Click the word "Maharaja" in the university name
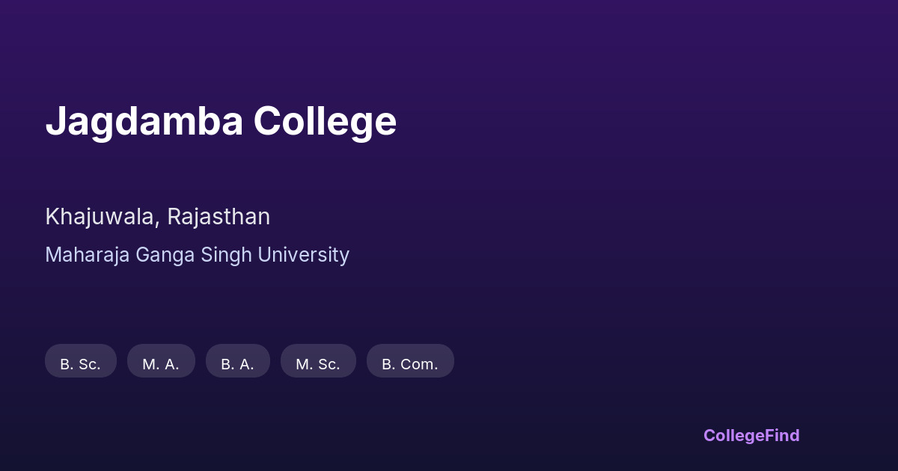 coord(88,255)
